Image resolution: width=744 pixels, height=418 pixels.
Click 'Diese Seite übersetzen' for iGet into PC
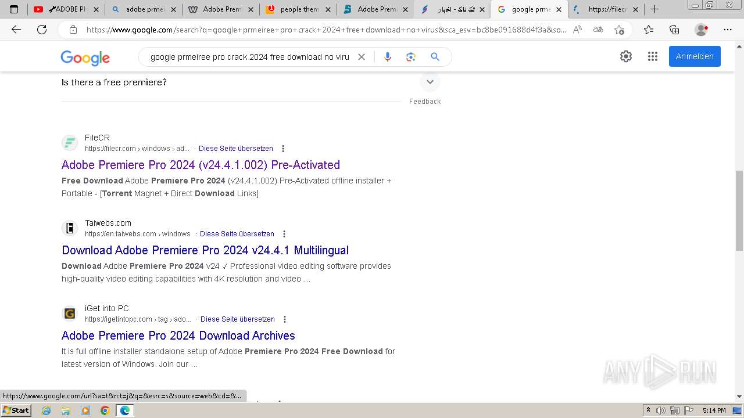click(x=238, y=319)
